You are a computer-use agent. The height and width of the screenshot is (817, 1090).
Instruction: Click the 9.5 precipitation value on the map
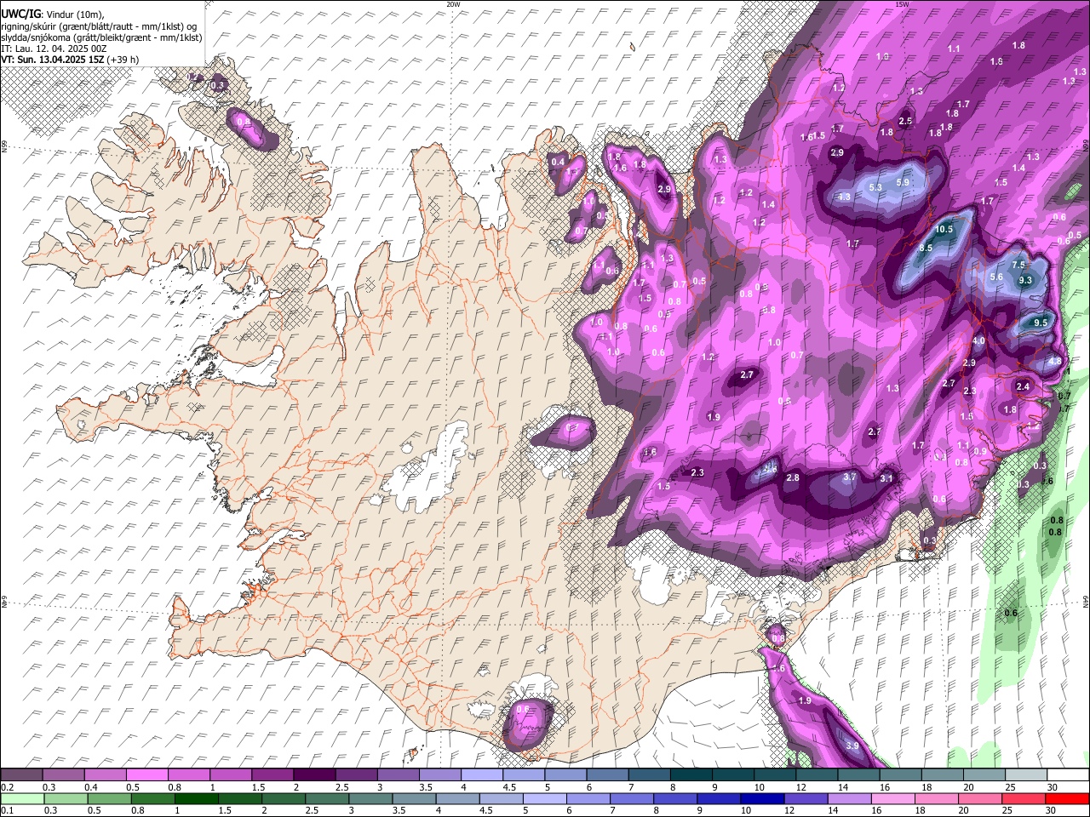[1041, 323]
